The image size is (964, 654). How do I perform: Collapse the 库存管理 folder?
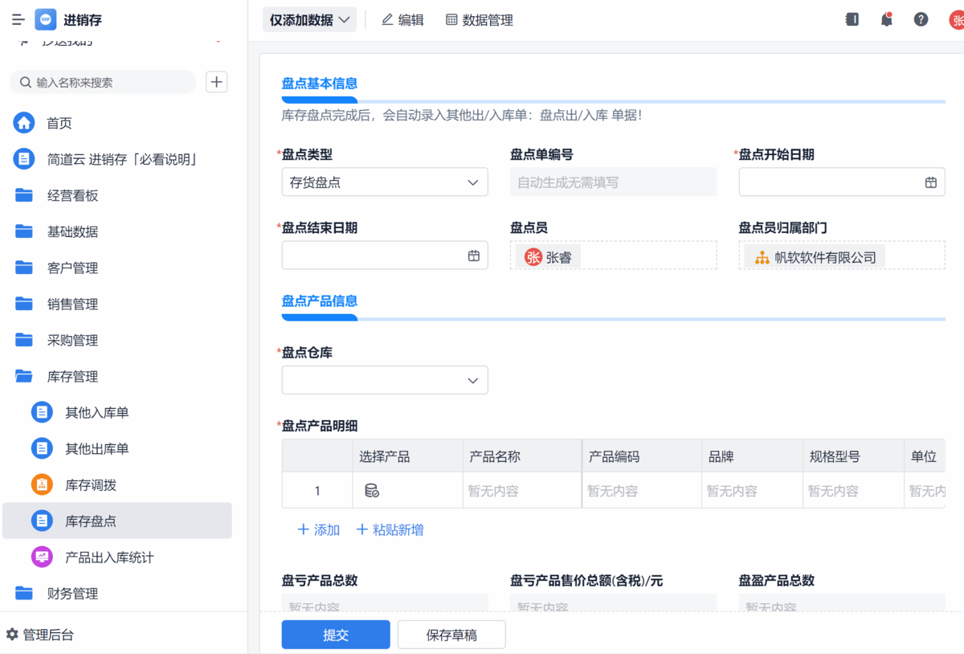coord(24,377)
